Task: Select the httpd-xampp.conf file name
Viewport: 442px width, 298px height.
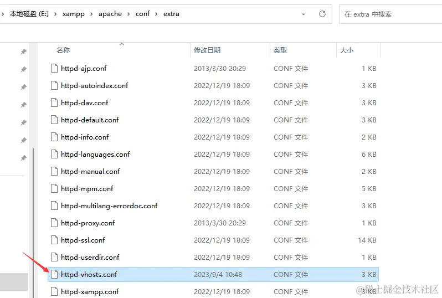Action: pyautogui.click(x=90, y=292)
